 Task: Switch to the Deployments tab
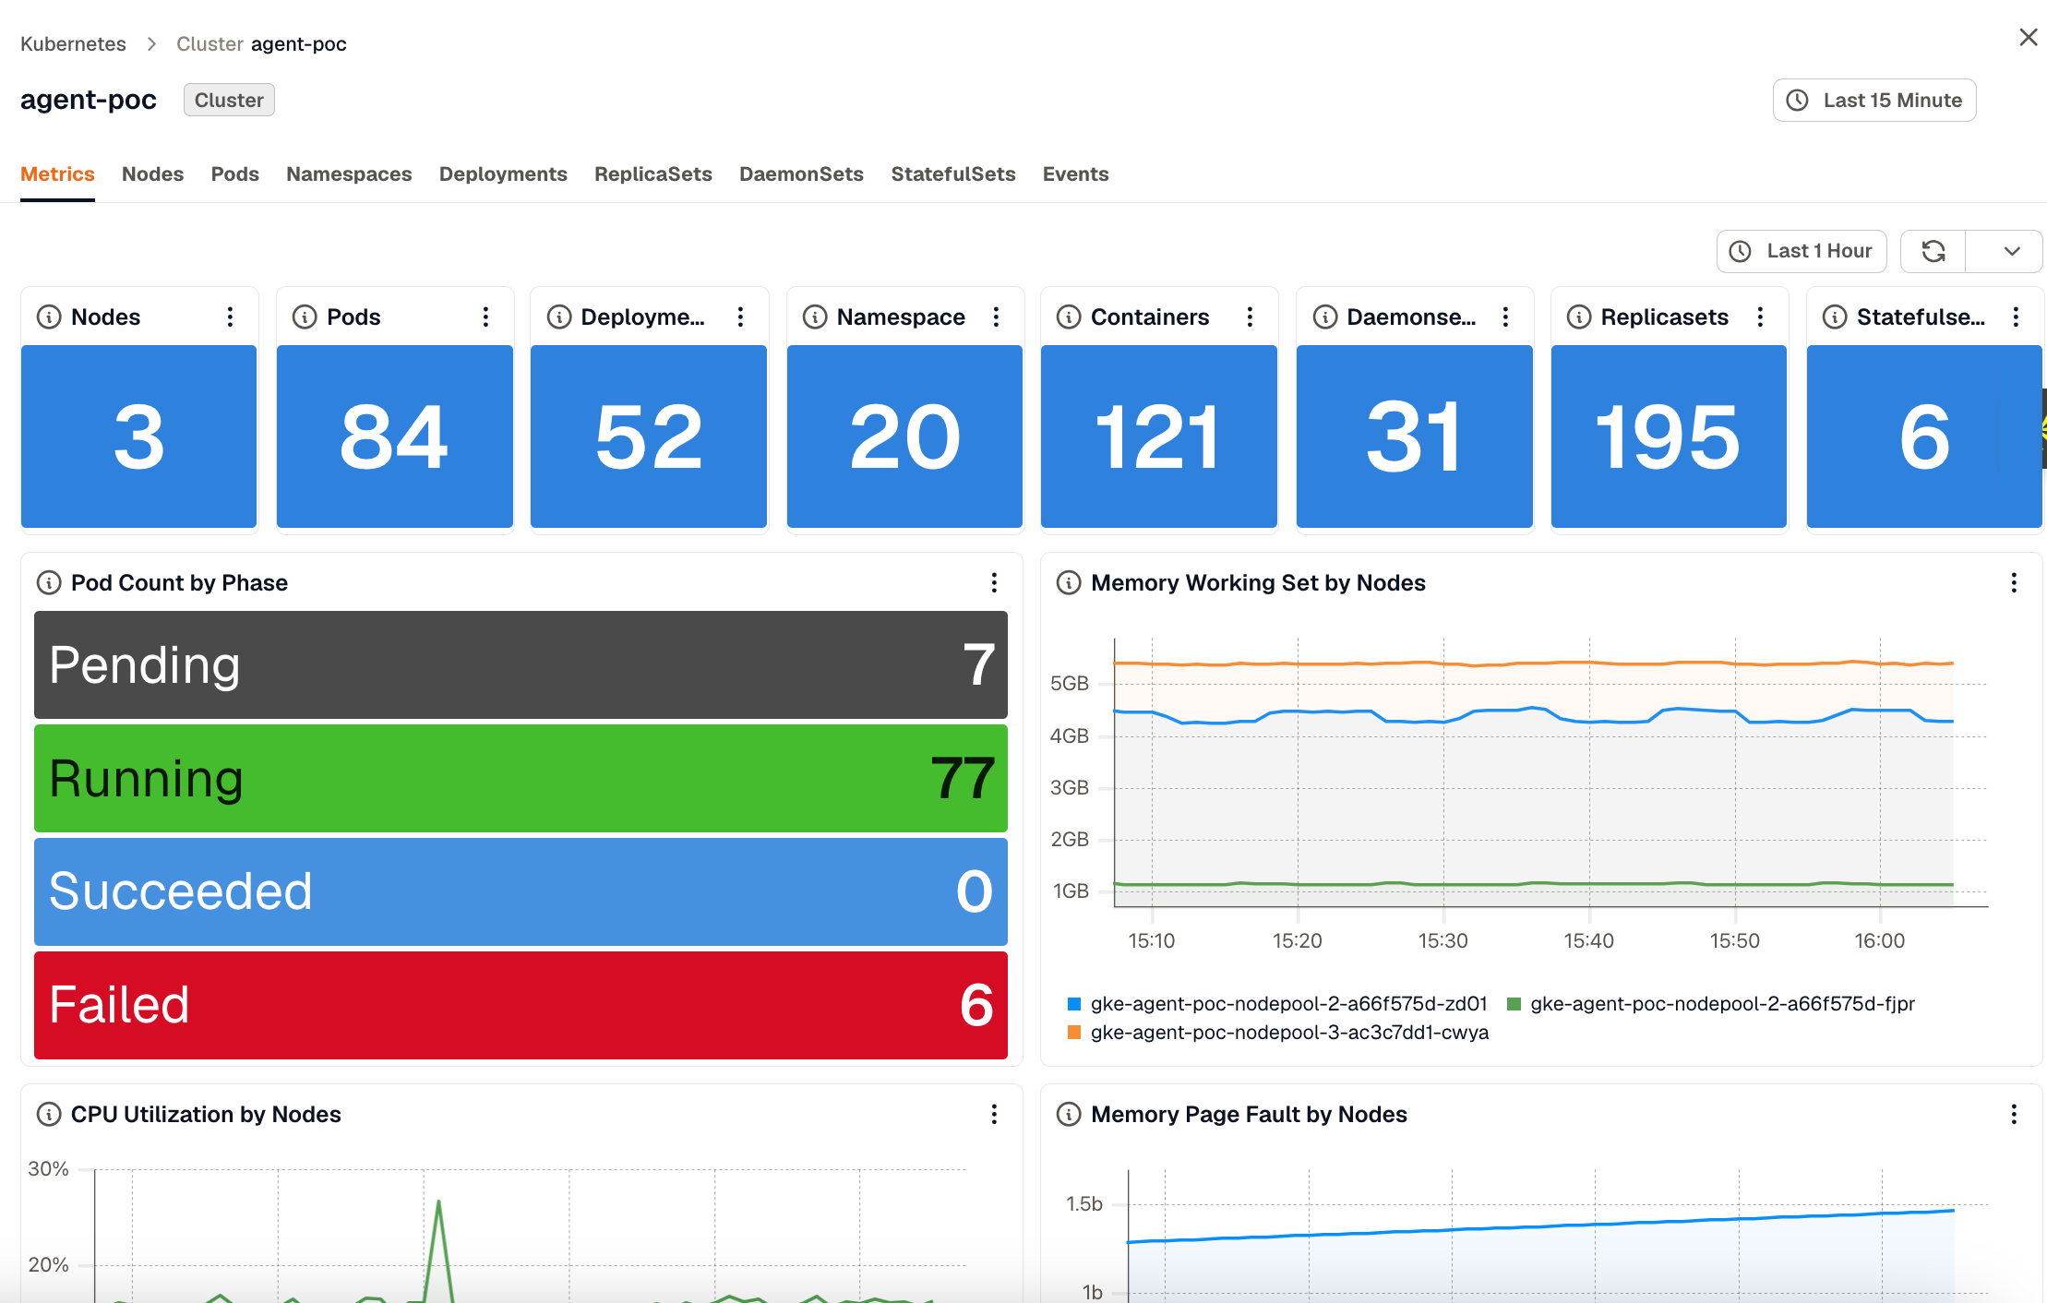click(503, 173)
